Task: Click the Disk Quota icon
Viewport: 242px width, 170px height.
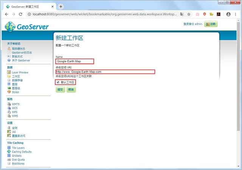Action: click(x=9, y=159)
